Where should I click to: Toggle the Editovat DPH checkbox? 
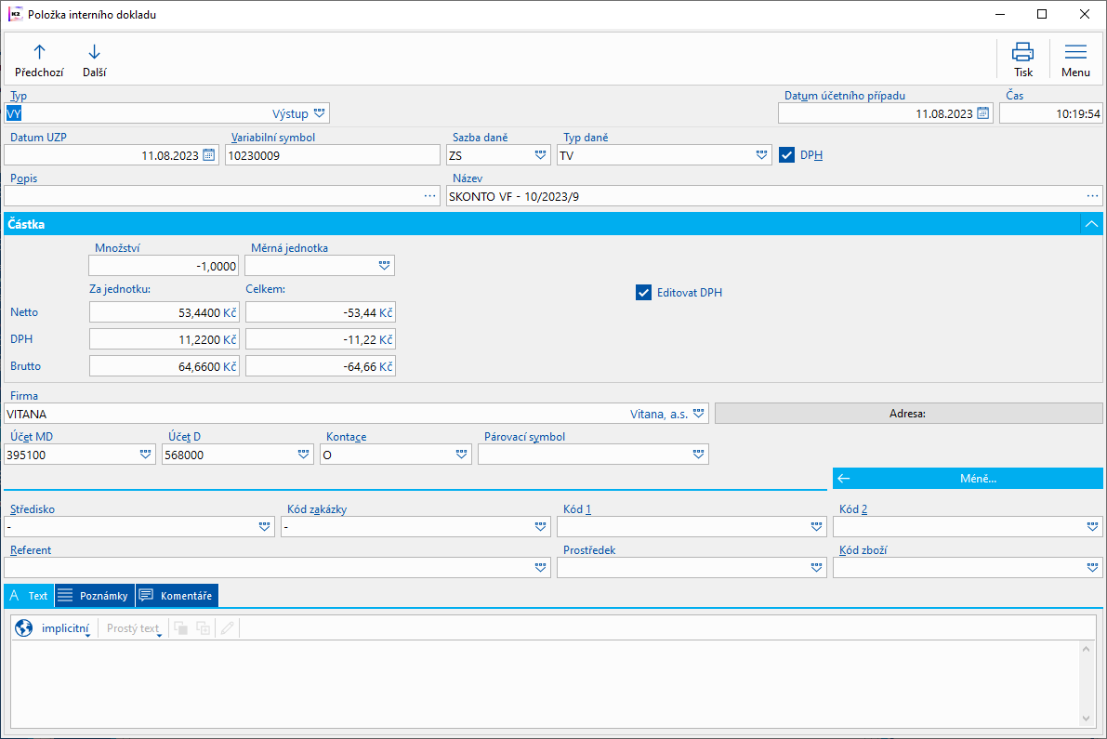pos(643,292)
